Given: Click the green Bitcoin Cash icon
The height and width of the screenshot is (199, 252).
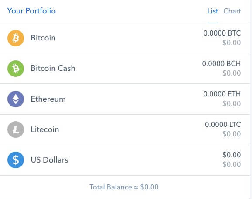Looking at the screenshot, I should (x=16, y=69).
